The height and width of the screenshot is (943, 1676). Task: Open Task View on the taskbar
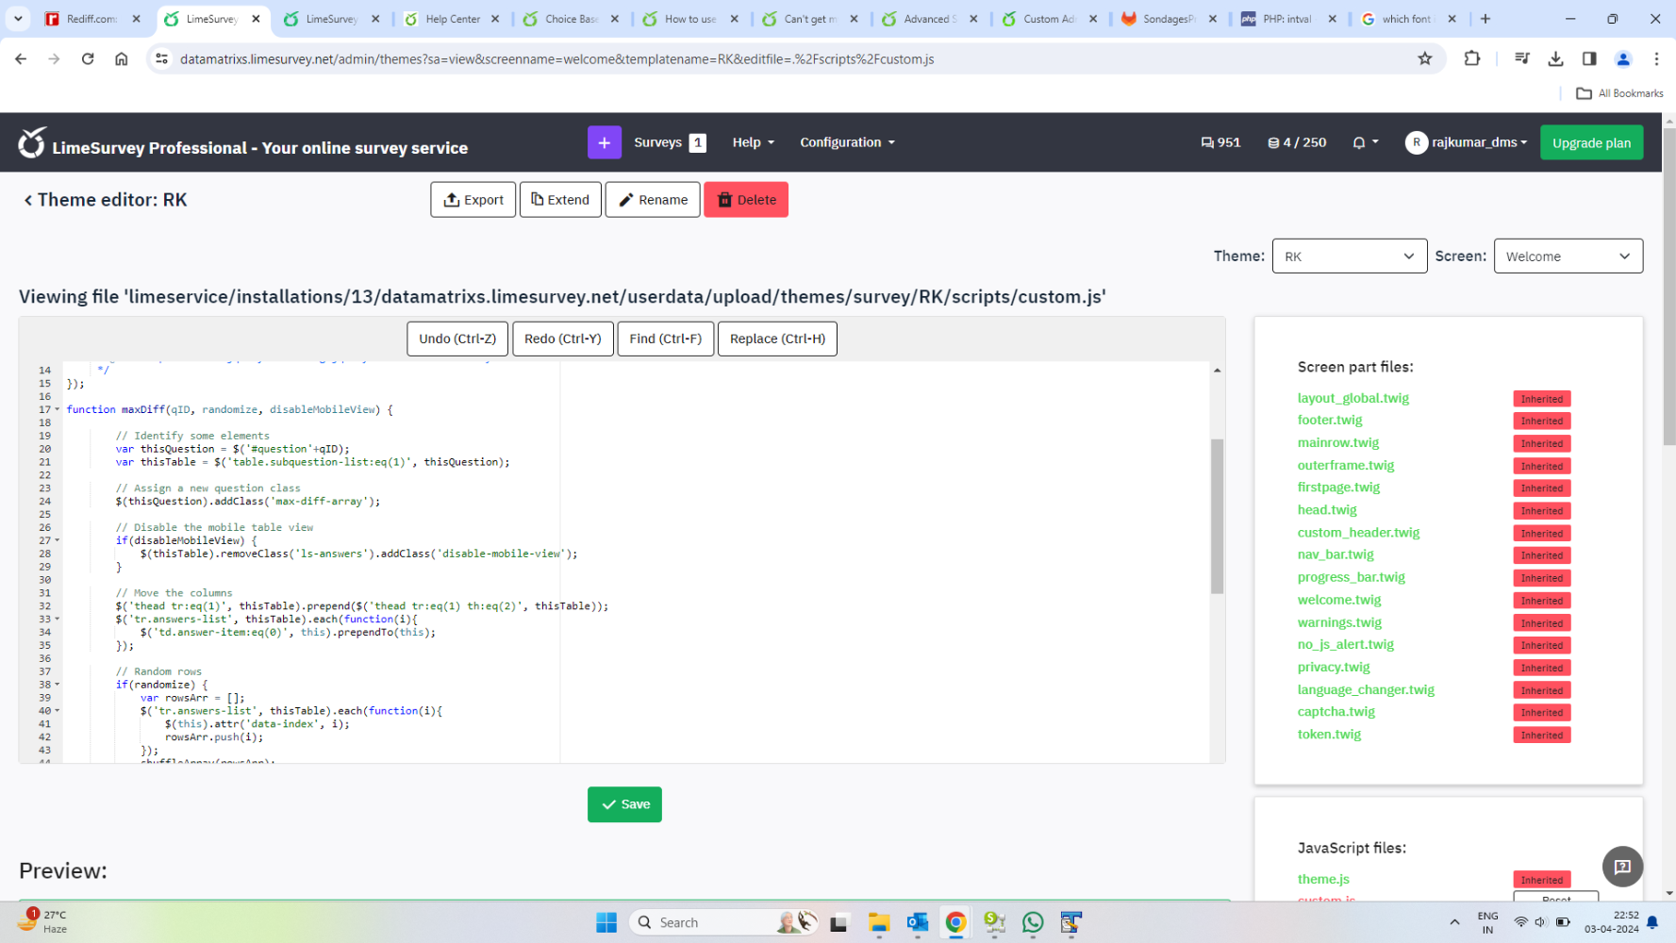838,922
